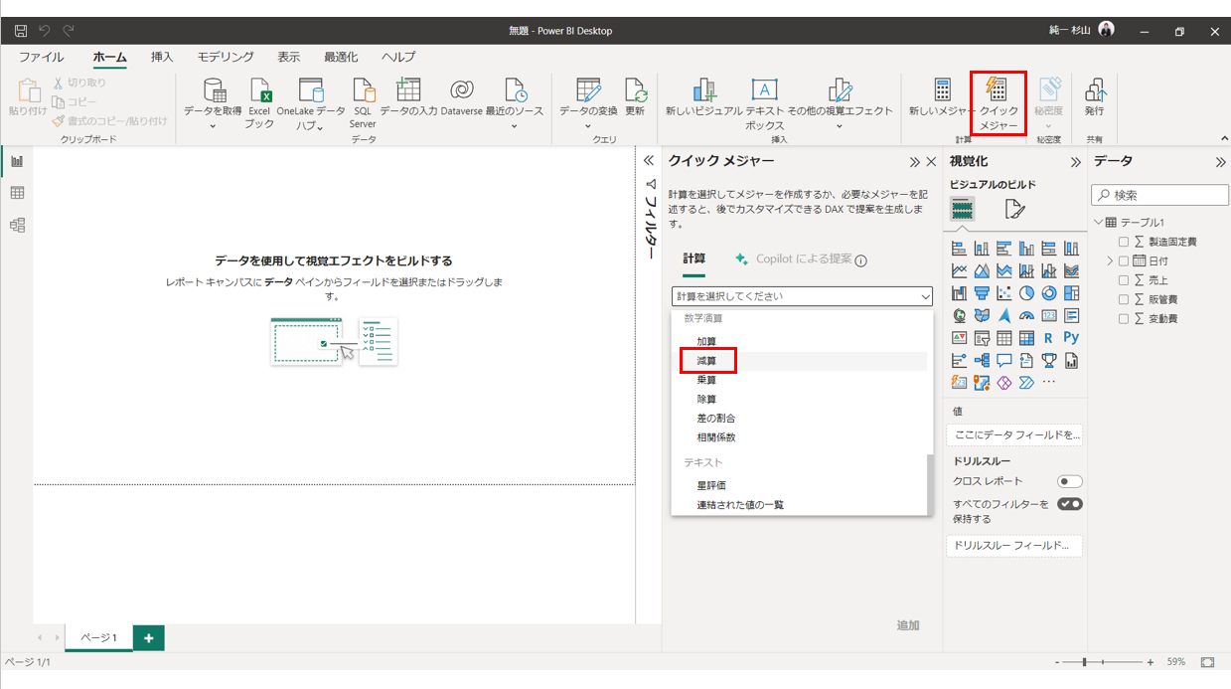Switch to table view in left sidebar

(x=17, y=193)
